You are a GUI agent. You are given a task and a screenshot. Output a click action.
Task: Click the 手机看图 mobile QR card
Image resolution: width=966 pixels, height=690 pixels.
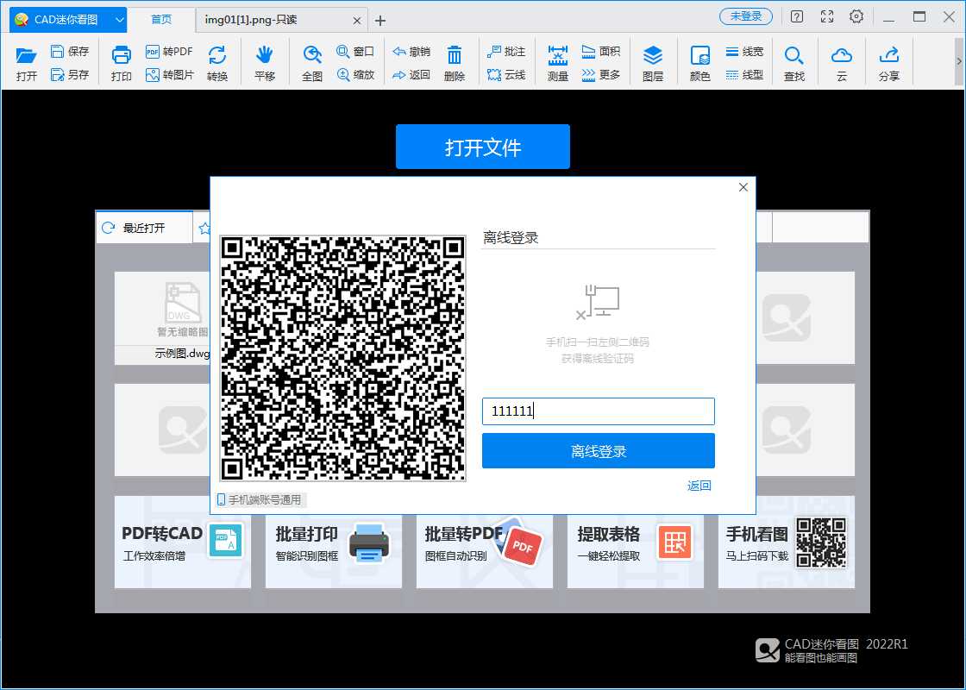786,543
